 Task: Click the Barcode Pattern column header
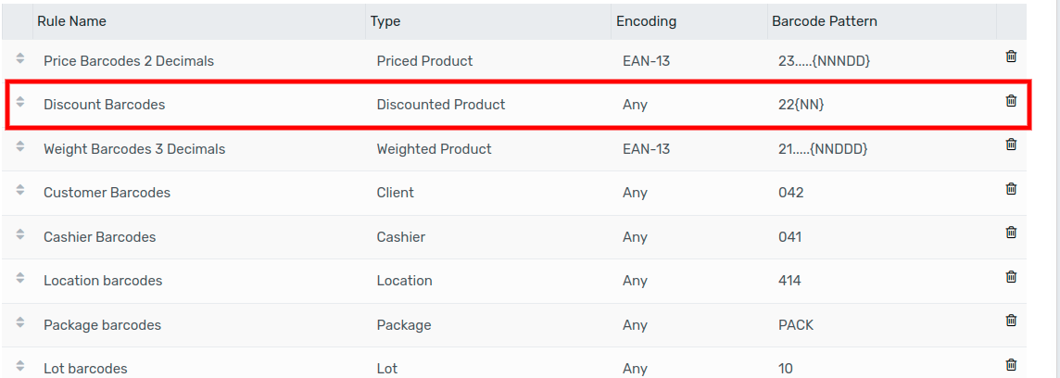tap(824, 21)
